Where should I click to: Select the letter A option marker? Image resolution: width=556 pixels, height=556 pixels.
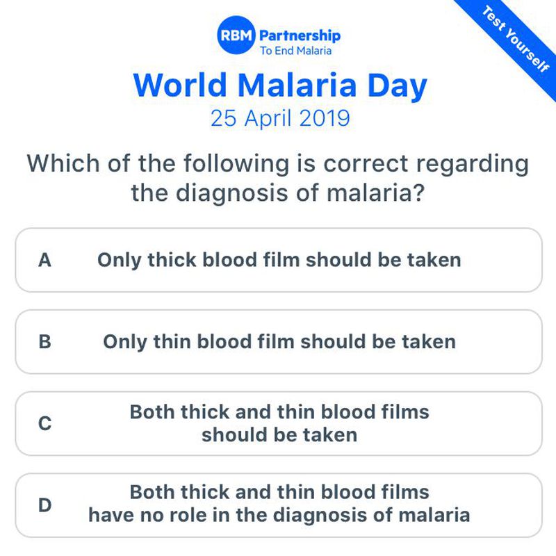click(45, 260)
